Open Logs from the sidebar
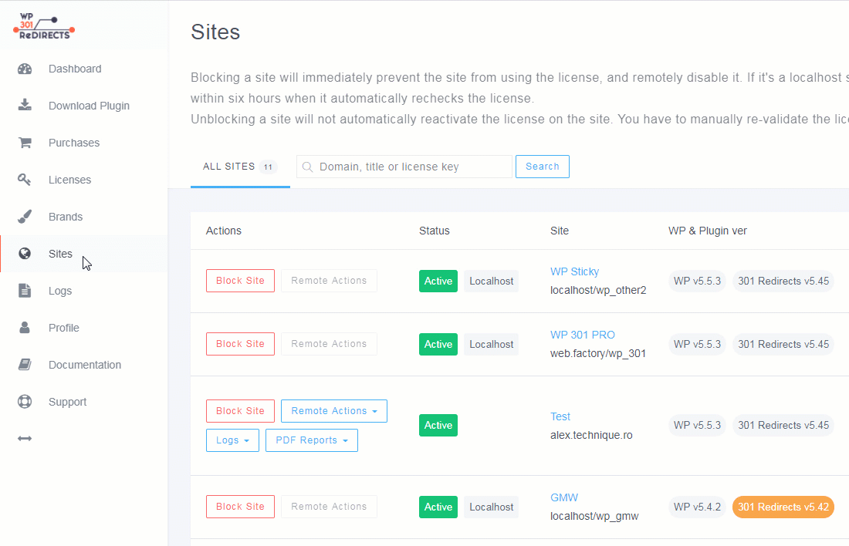This screenshot has width=849, height=546. pyautogui.click(x=60, y=291)
